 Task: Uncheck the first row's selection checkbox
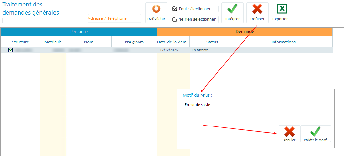pos(11,50)
